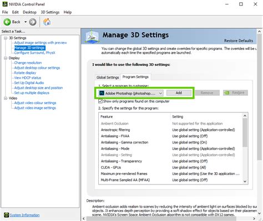This screenshot has width=263, height=221.
Task: Click the grey Forward arrow icon
Action: coord(33,22)
